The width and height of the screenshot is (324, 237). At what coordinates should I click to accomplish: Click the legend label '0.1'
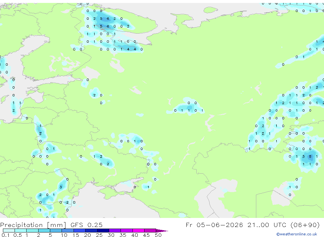[6, 235]
